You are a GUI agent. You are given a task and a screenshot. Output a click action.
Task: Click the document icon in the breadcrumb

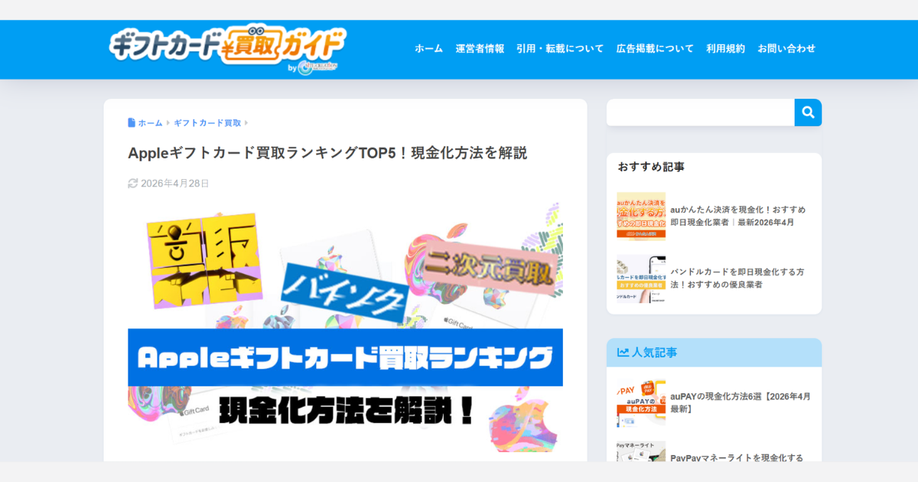132,122
